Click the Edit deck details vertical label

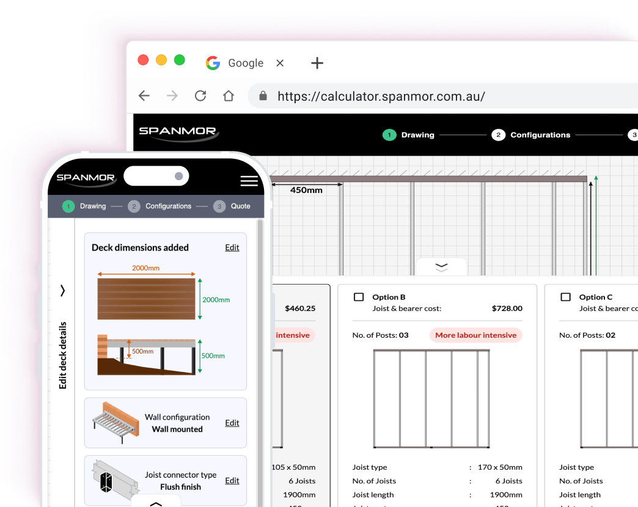click(62, 356)
